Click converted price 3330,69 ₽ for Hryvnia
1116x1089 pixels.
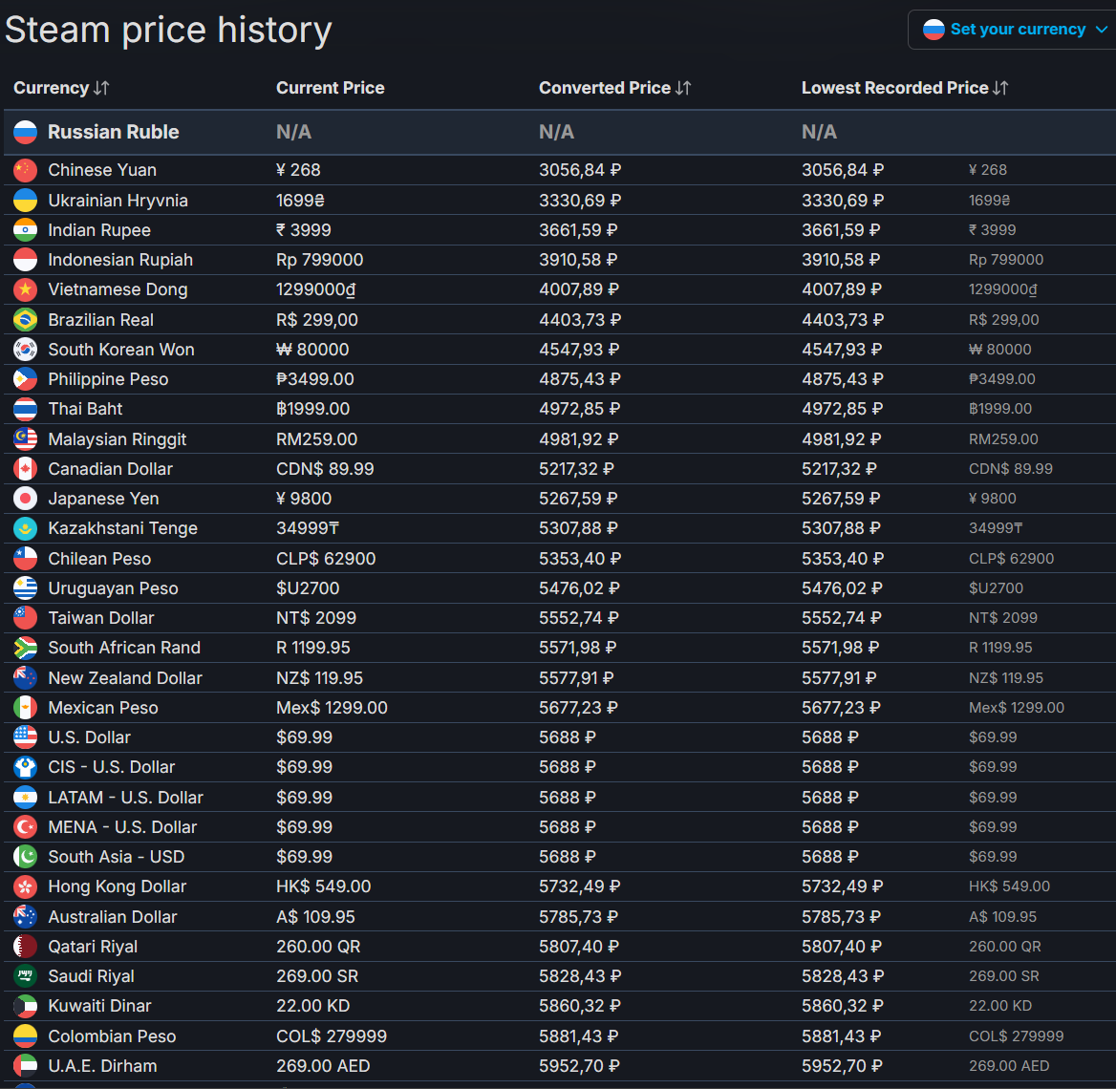click(579, 200)
